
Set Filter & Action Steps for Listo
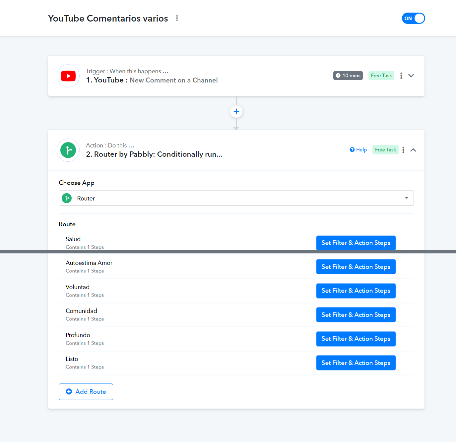(x=356, y=363)
